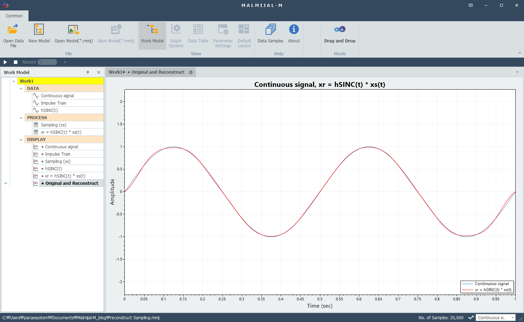Select ★ Original and Reconstruct display
The image size is (524, 322).
[x=68, y=183]
